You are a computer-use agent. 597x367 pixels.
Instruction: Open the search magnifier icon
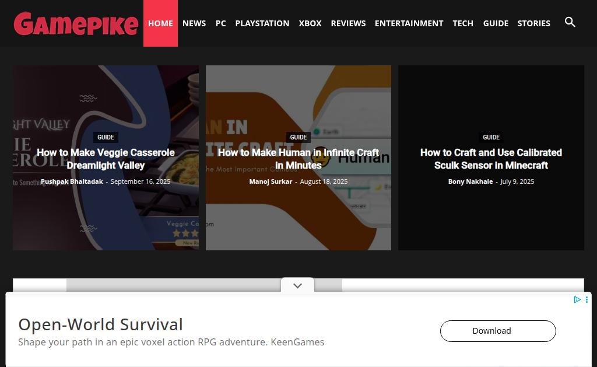(x=570, y=22)
